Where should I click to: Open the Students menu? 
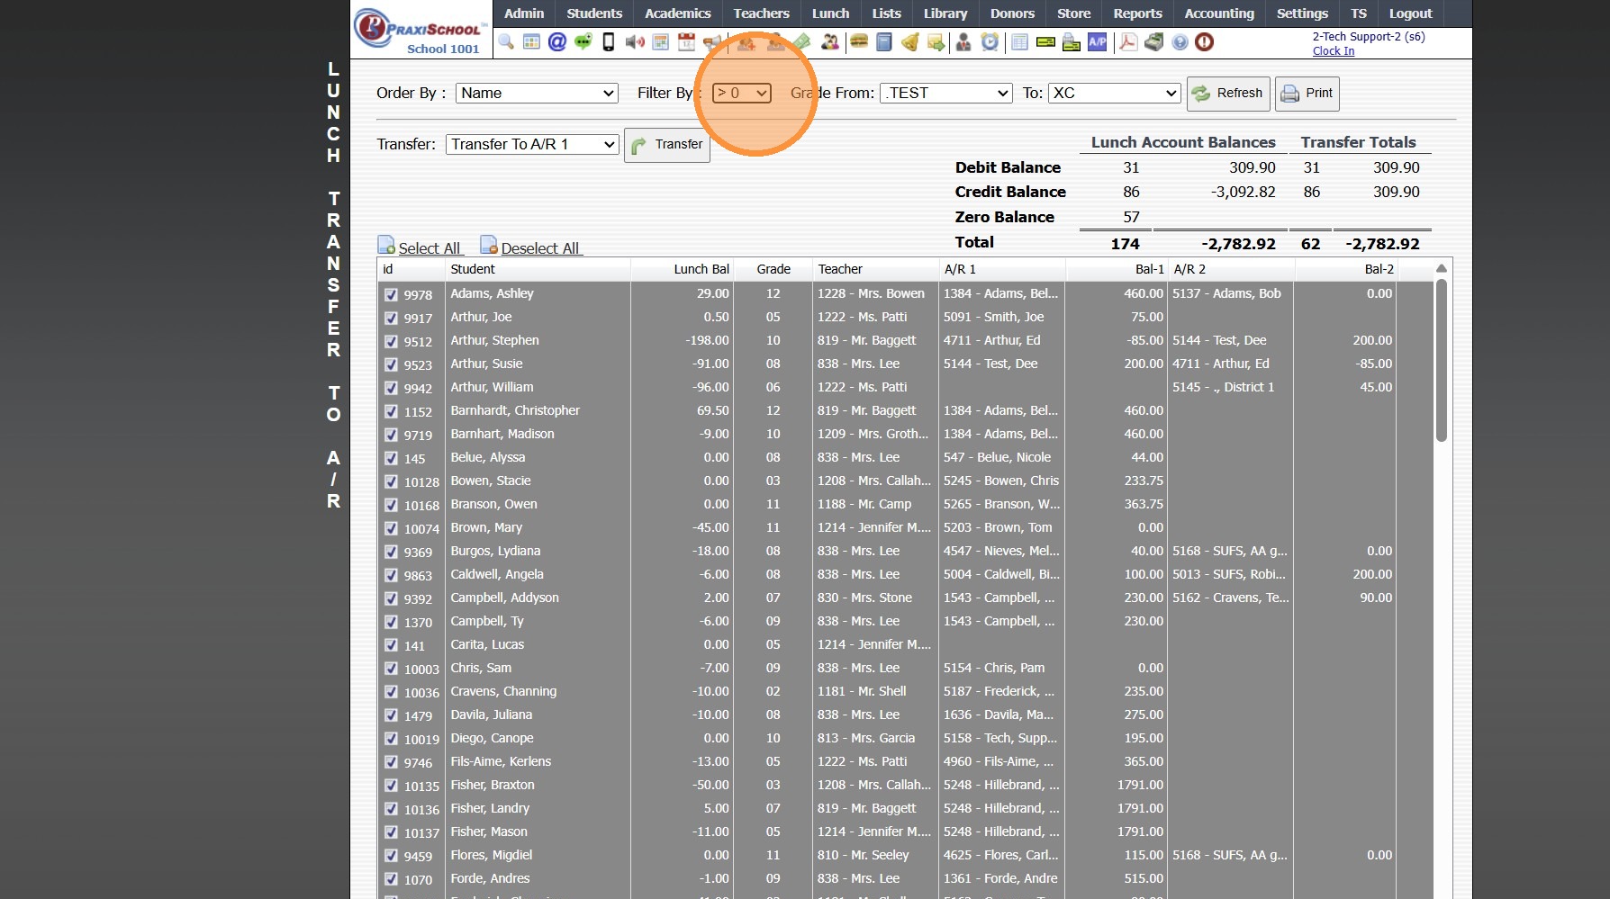point(594,13)
